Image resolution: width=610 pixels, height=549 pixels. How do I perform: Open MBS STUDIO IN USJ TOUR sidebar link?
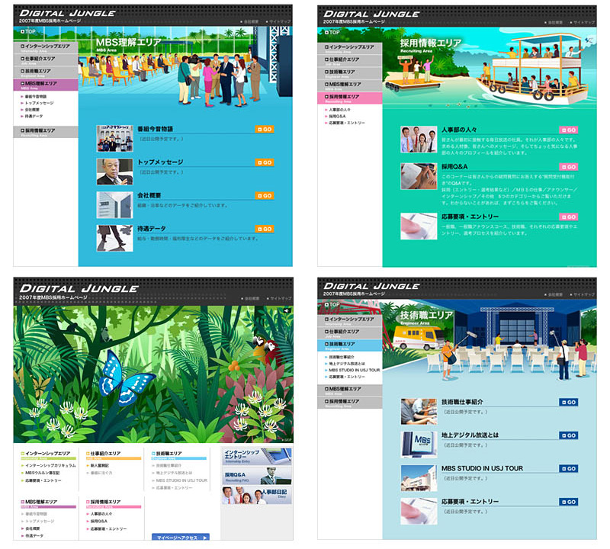(x=354, y=370)
